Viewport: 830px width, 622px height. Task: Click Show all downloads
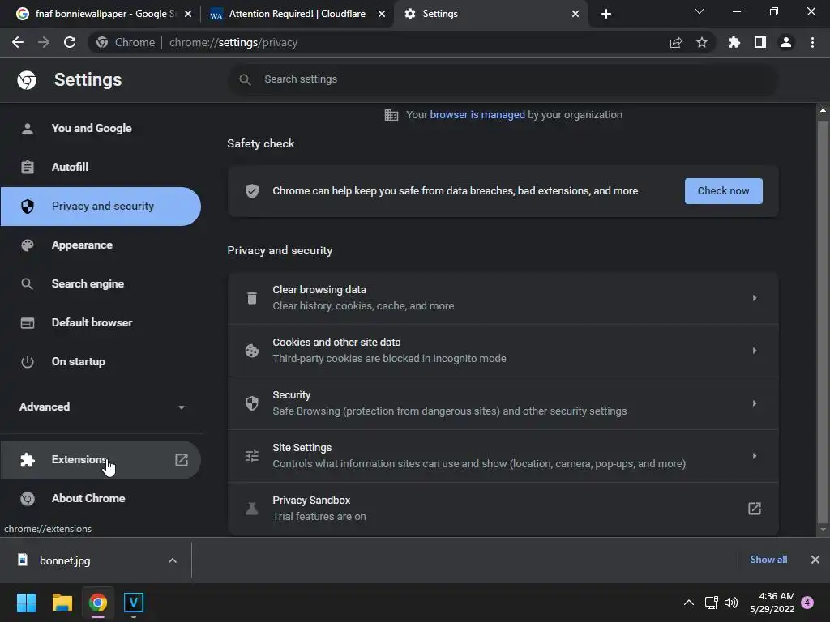pos(768,560)
